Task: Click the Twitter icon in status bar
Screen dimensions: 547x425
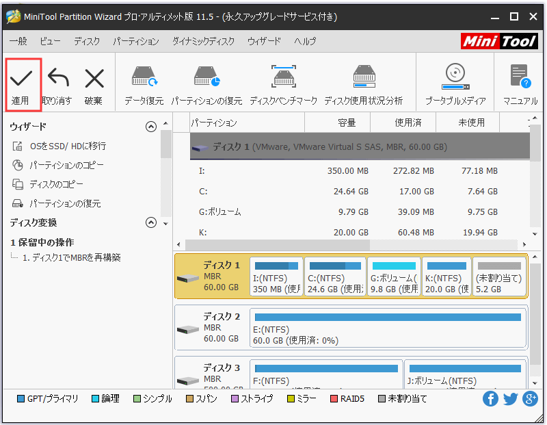Action: 511,398
